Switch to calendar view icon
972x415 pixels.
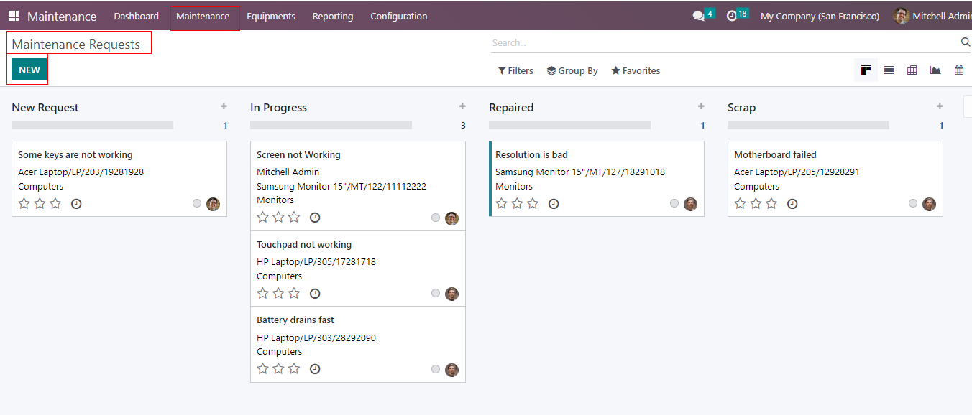958,70
